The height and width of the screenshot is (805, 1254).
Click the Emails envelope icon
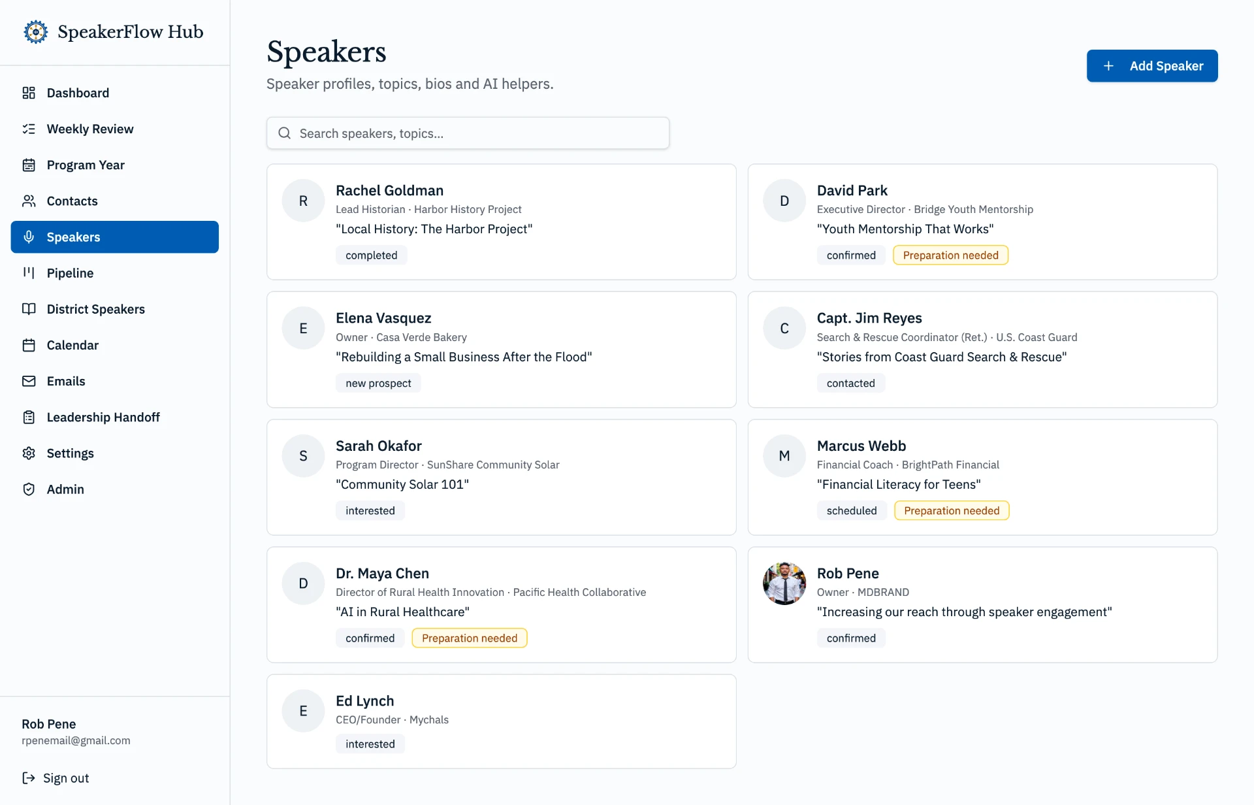pos(29,381)
